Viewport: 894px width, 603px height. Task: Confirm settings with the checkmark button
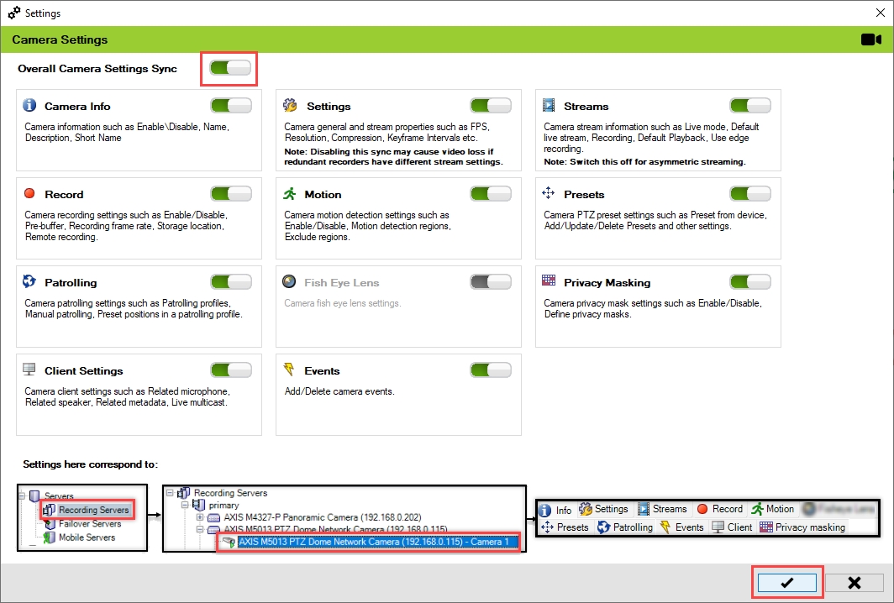[787, 583]
